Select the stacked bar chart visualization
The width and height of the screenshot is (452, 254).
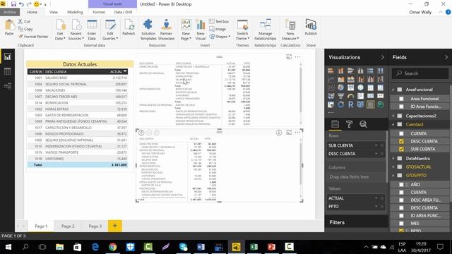tap(331, 71)
